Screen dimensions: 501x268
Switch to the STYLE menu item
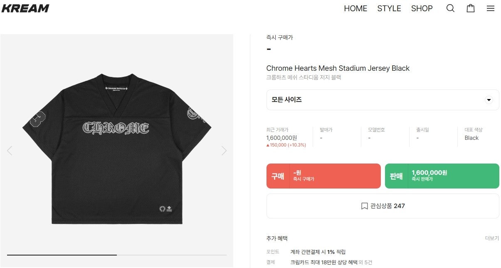[x=389, y=8]
